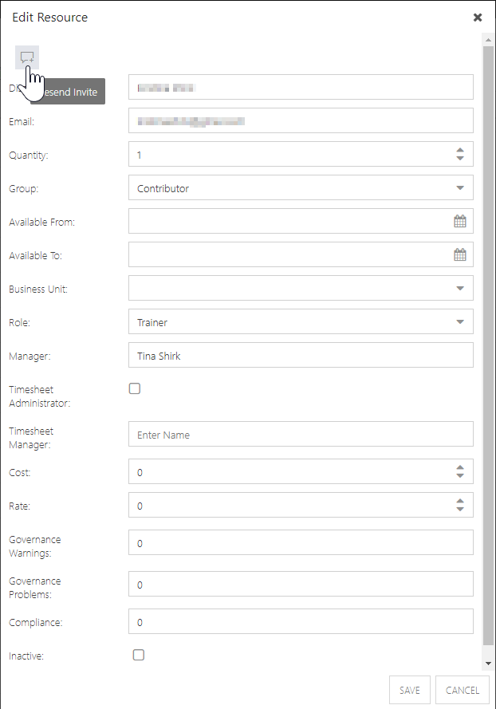Click the Timesheet Manager Enter Name field
Screen dimensions: 496x709
tap(301, 434)
